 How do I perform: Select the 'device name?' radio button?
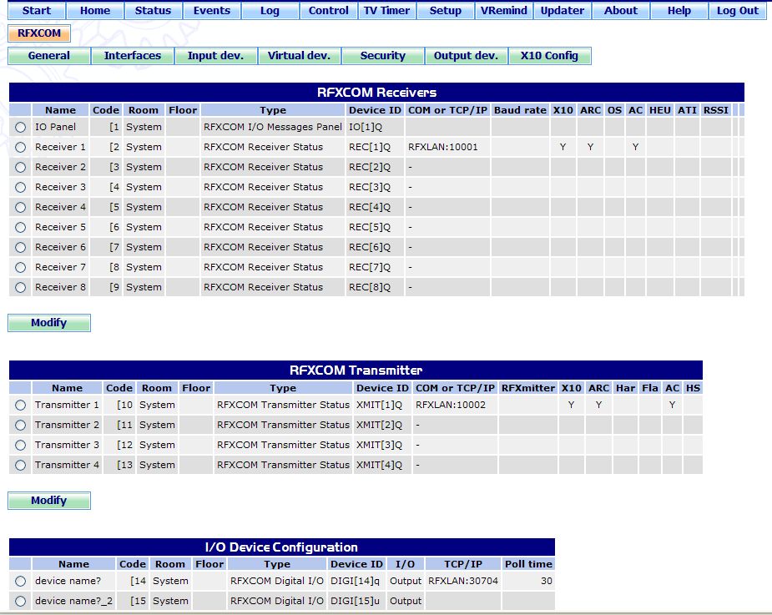20,581
